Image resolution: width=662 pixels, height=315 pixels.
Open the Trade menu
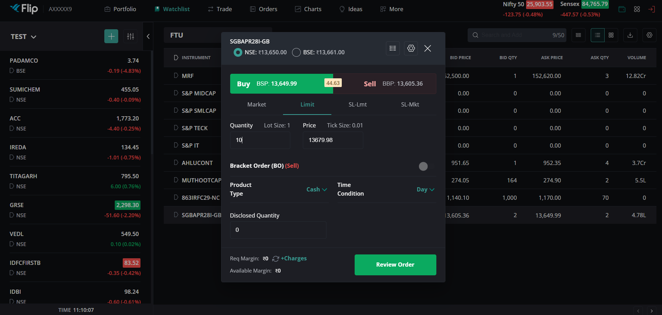coord(220,9)
